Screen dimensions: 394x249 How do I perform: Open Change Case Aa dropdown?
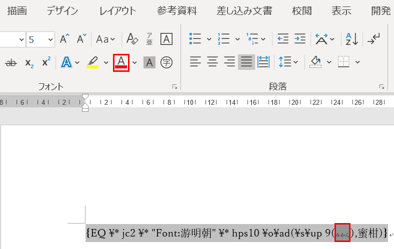[x=105, y=39]
